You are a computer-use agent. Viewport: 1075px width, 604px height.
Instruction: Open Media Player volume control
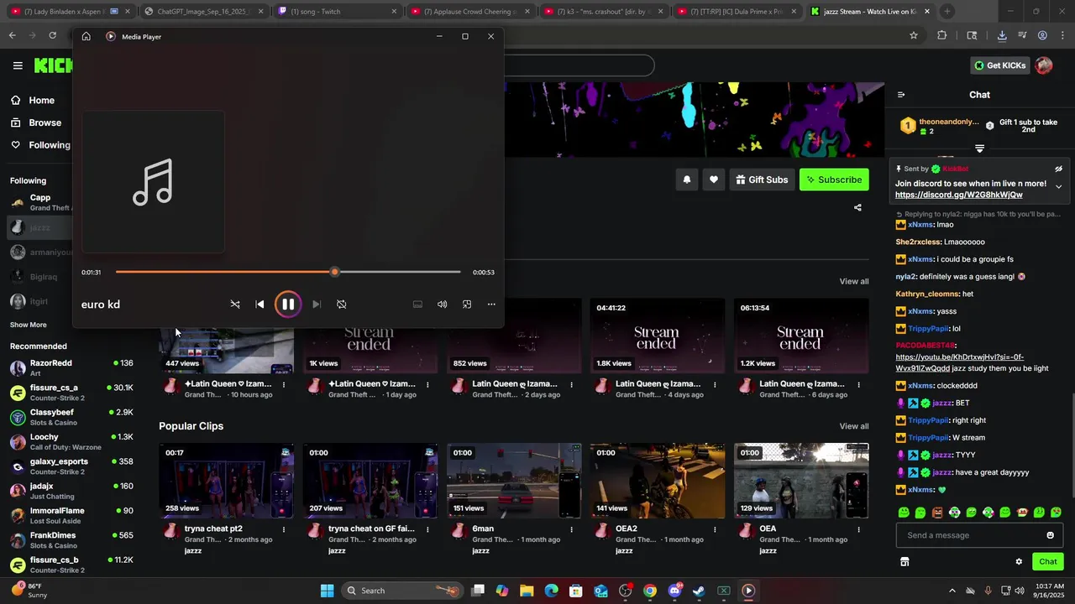[442, 305]
